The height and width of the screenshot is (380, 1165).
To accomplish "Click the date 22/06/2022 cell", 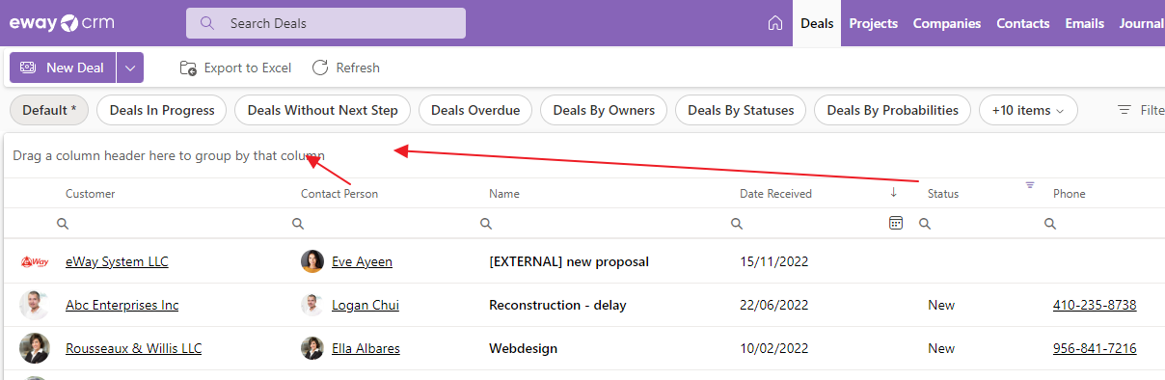I will pyautogui.click(x=773, y=305).
